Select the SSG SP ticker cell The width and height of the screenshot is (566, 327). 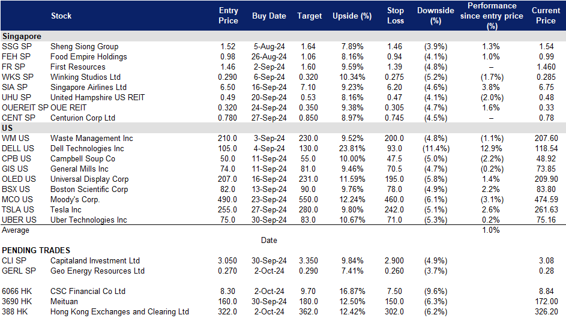(17, 47)
